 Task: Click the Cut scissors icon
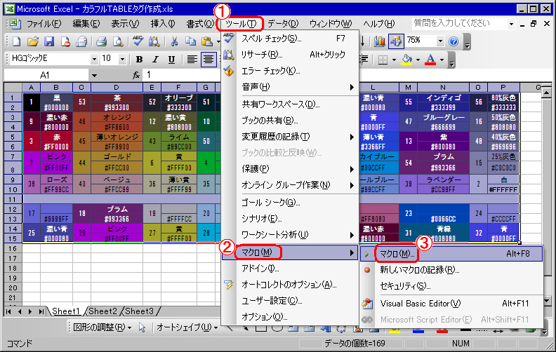point(173,41)
